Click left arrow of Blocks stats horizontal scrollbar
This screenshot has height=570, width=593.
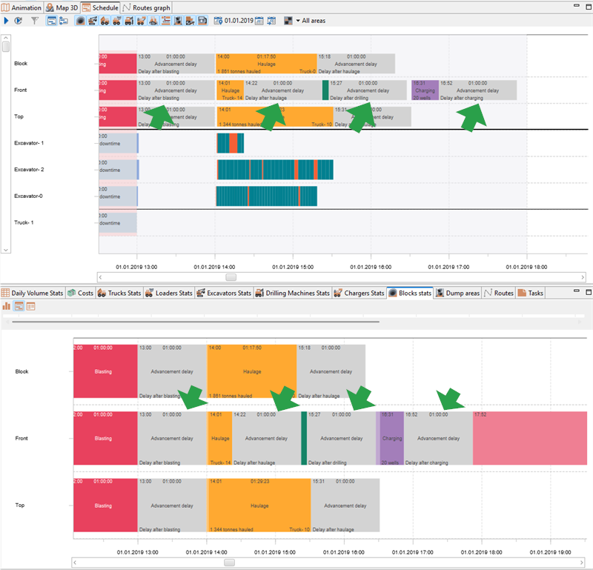75,563
